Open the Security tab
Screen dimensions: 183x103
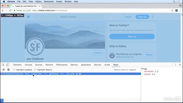(98, 65)
